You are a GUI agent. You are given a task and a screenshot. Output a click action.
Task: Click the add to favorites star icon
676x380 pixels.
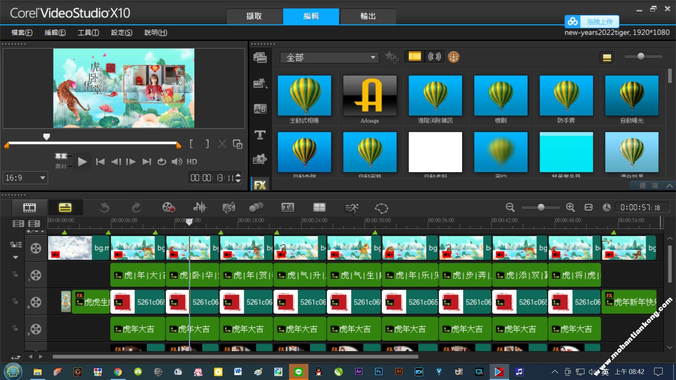[x=391, y=57]
